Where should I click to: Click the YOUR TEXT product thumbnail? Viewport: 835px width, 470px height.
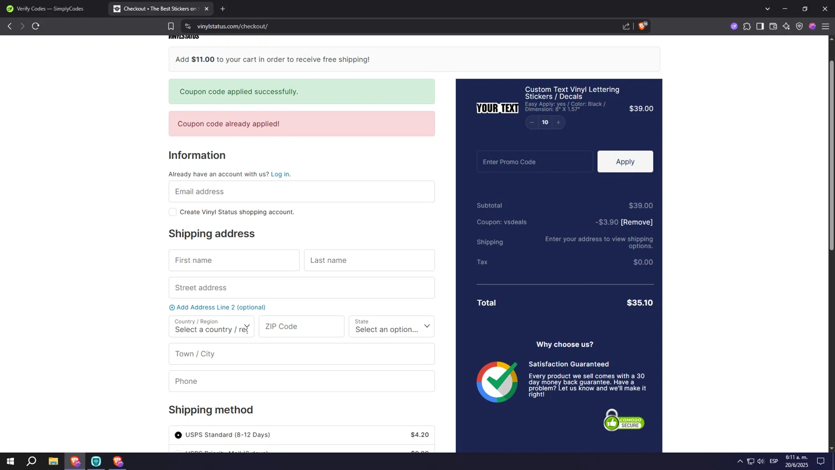(497, 108)
